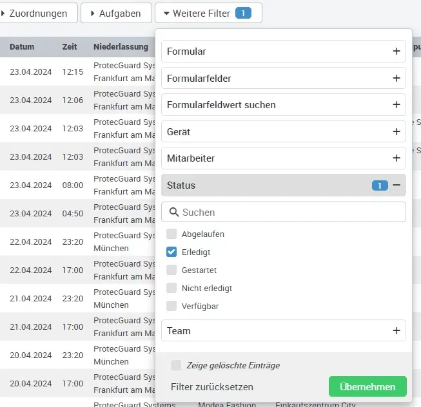Click the magnifier icon in Suchen field

tap(174, 213)
